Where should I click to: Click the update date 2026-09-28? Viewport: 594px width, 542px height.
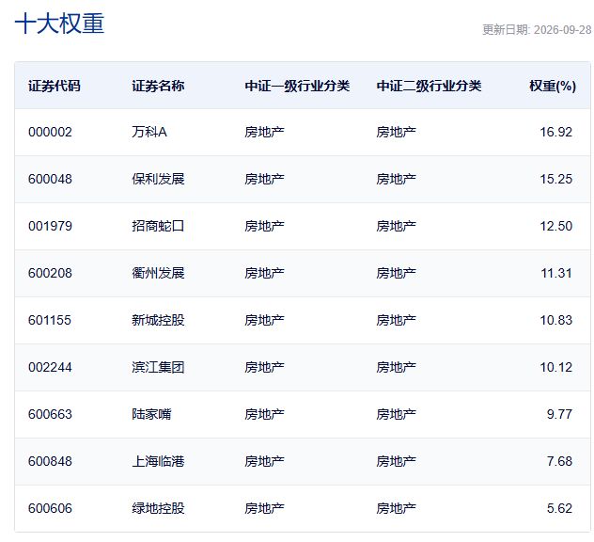pos(562,29)
